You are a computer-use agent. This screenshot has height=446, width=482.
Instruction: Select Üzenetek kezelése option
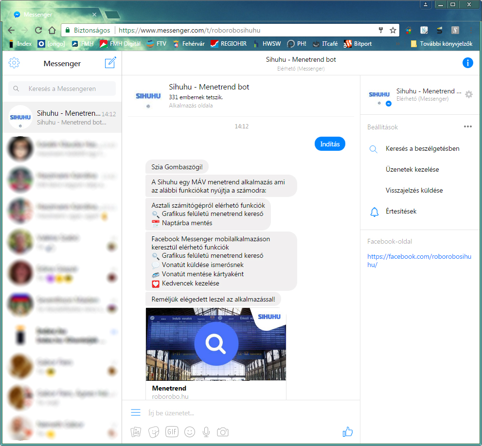coord(412,170)
